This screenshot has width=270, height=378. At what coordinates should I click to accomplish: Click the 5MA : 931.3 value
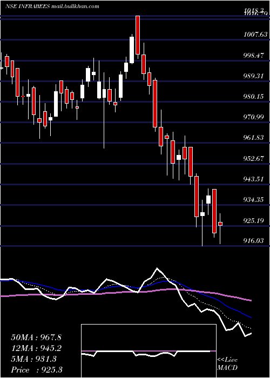click(33, 359)
